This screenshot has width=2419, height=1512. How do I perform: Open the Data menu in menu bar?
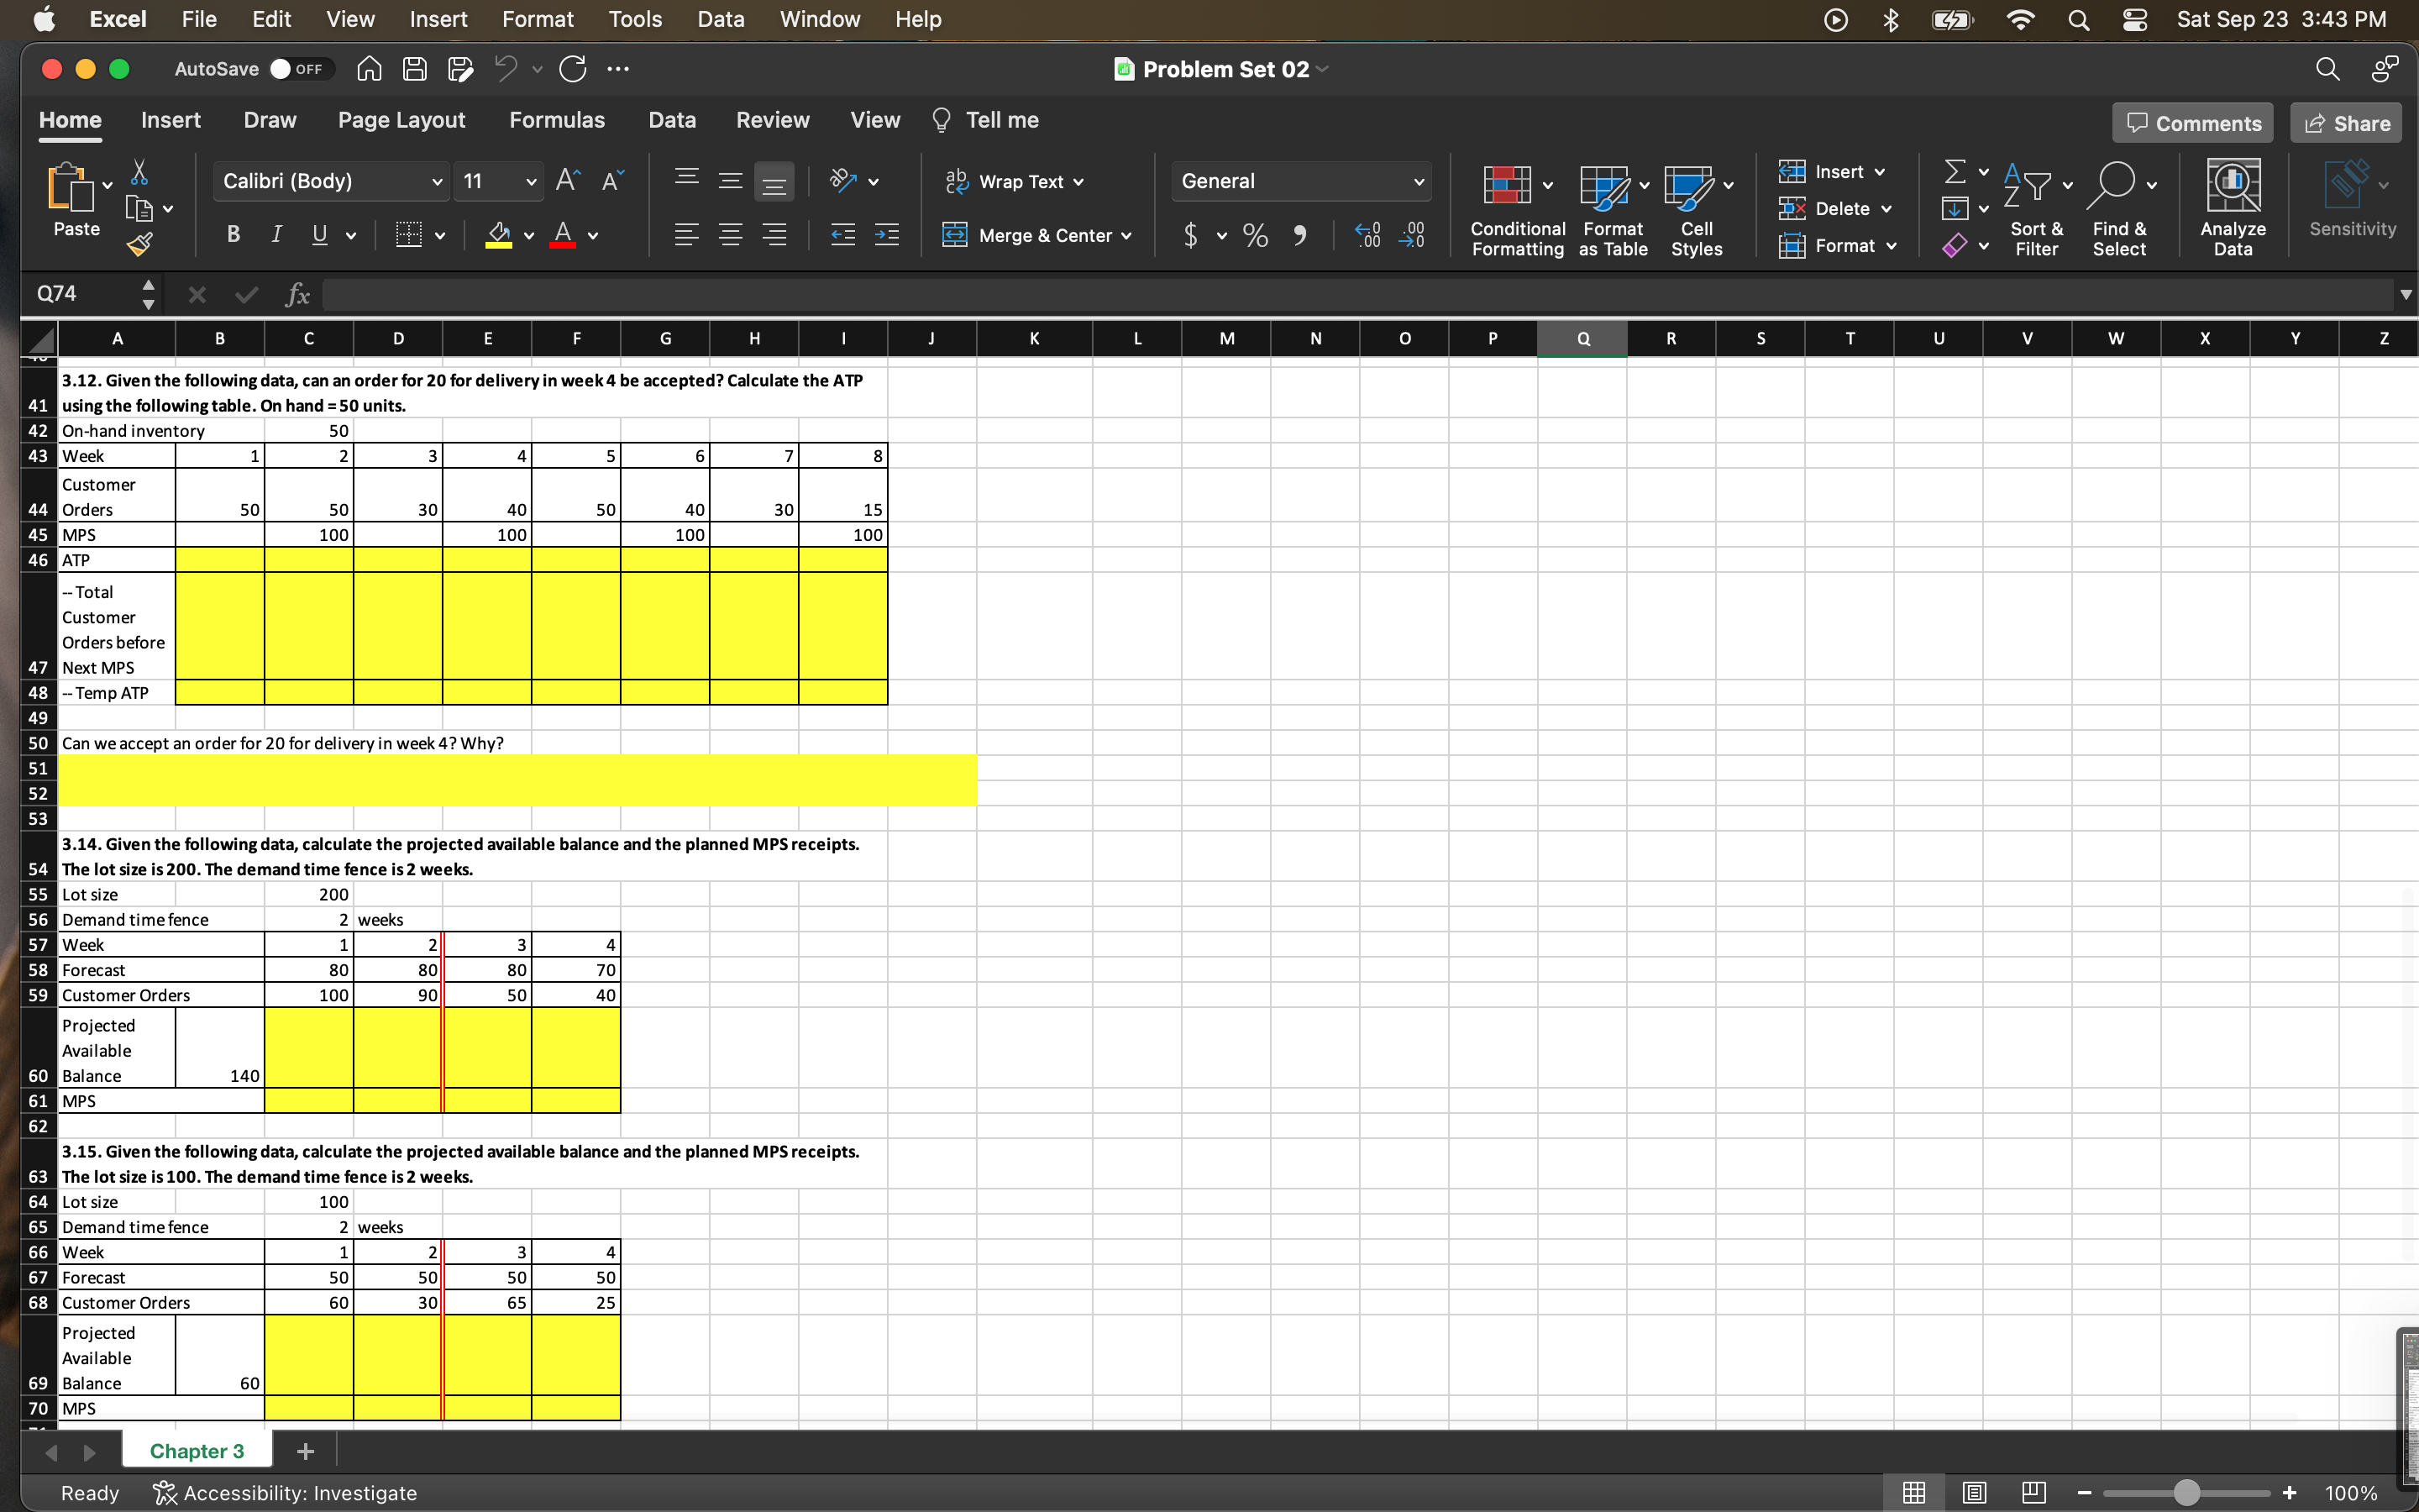click(x=720, y=19)
